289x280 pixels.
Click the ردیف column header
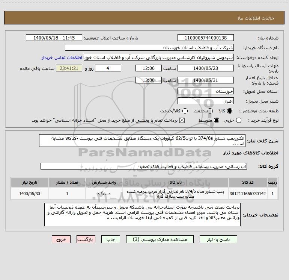coord(272,182)
